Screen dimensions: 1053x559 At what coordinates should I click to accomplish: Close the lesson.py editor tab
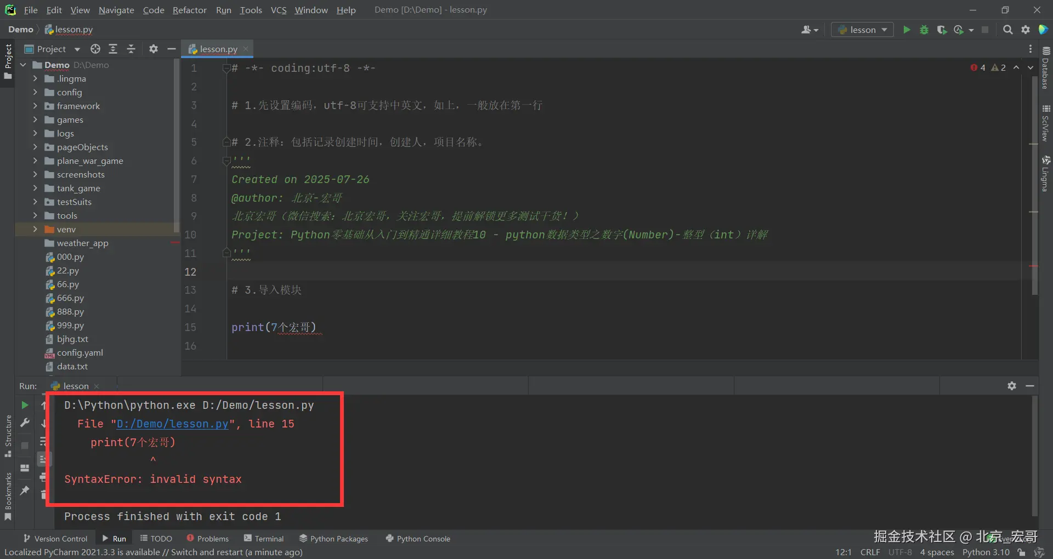coord(246,49)
